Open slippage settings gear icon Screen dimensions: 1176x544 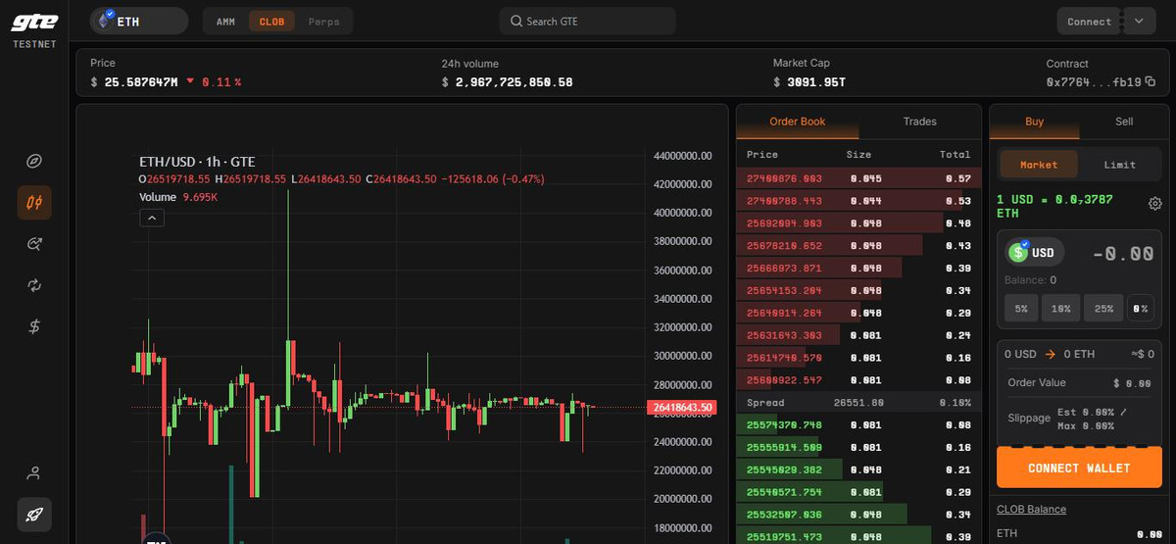click(1154, 204)
